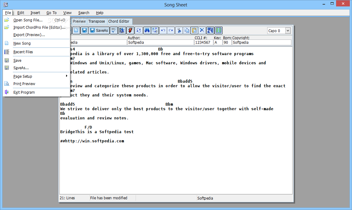352x210 pixels.
Task: Click the ##http://win.softpedia.com line
Action: click(92, 141)
